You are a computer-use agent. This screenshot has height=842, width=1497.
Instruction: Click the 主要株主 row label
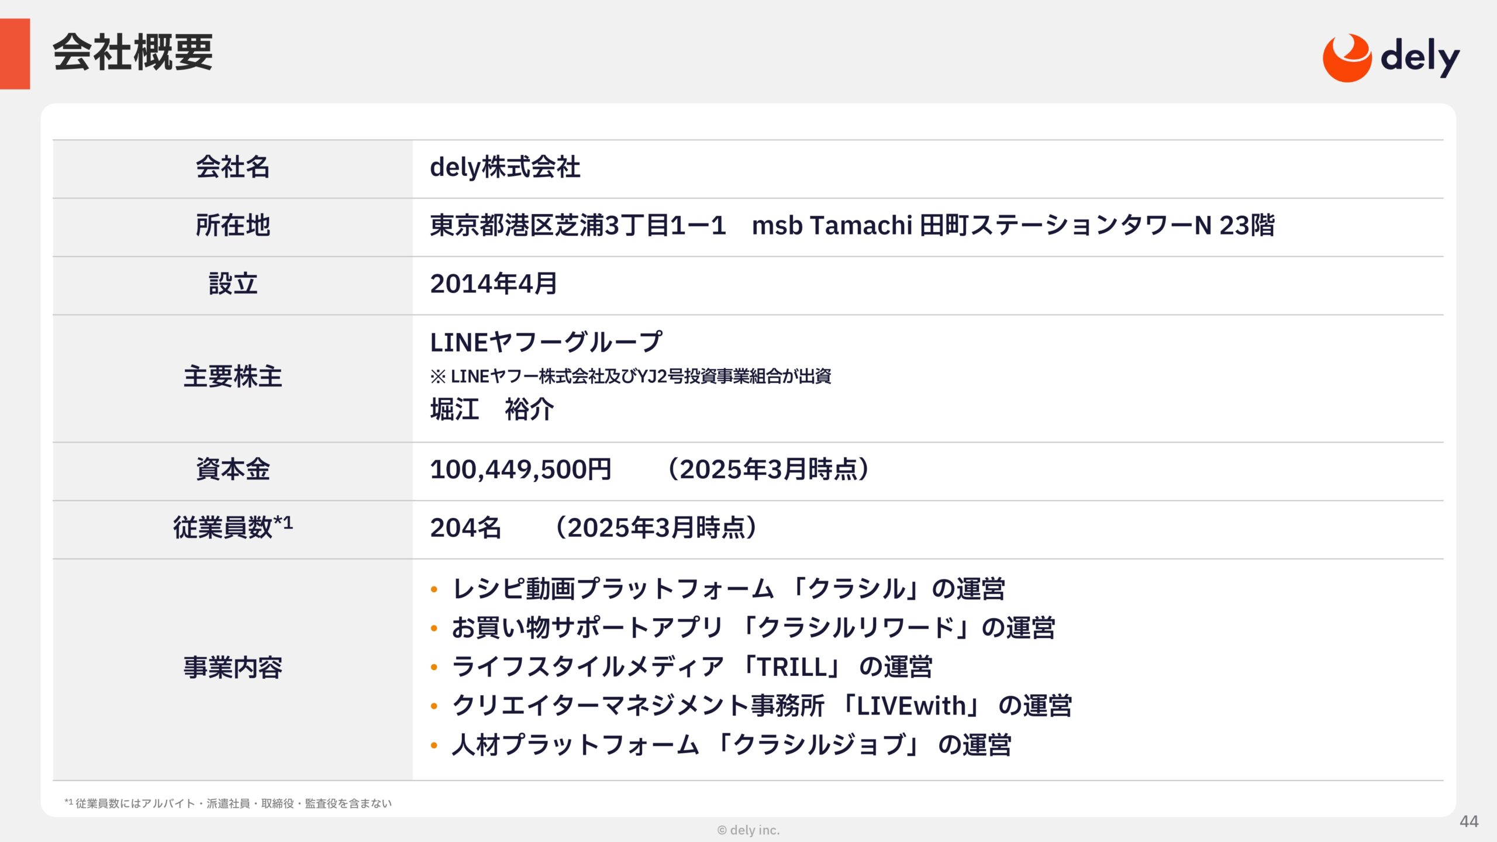[x=233, y=377]
